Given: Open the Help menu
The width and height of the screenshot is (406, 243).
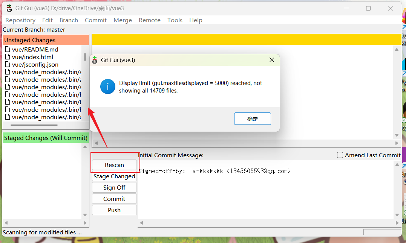Looking at the screenshot, I should pos(196,20).
